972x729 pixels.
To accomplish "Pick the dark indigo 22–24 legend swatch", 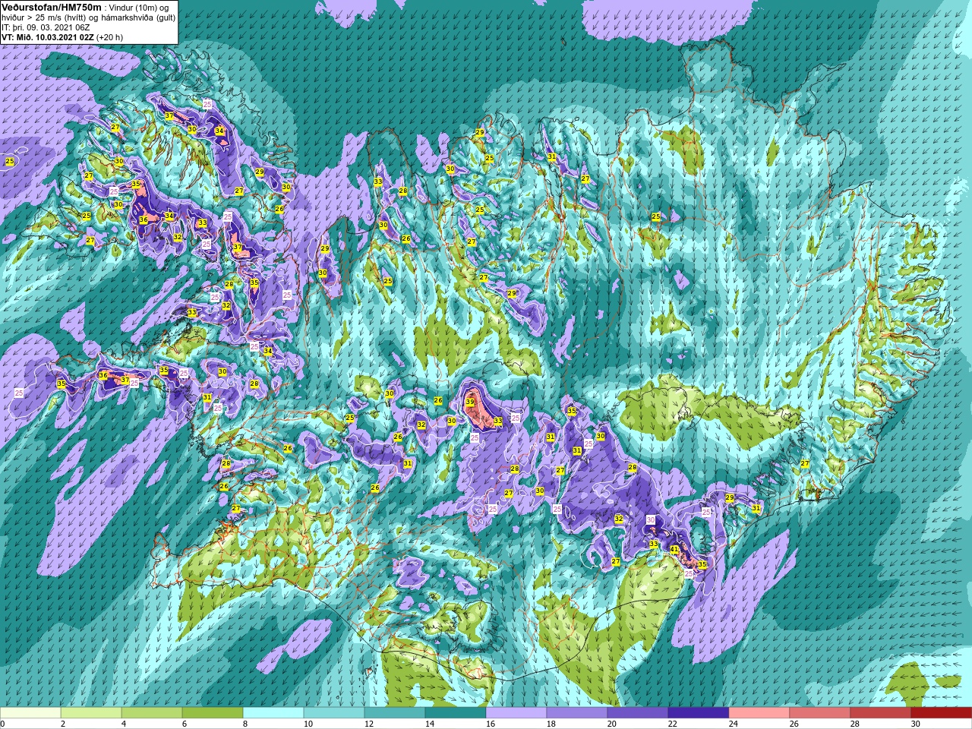I will coord(699,713).
